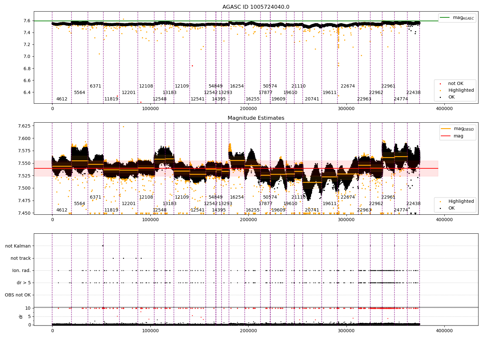Click obsid label 11819 in the top plot
The image size is (483, 338).
click(x=111, y=99)
